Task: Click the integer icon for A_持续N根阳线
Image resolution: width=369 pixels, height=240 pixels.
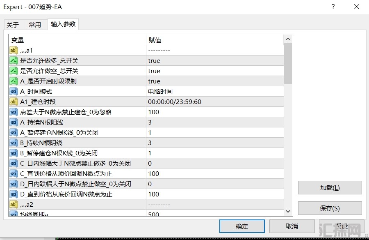Action: 14,122
